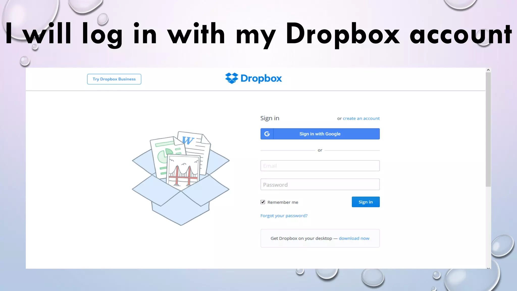Click the Google G icon

click(267, 134)
